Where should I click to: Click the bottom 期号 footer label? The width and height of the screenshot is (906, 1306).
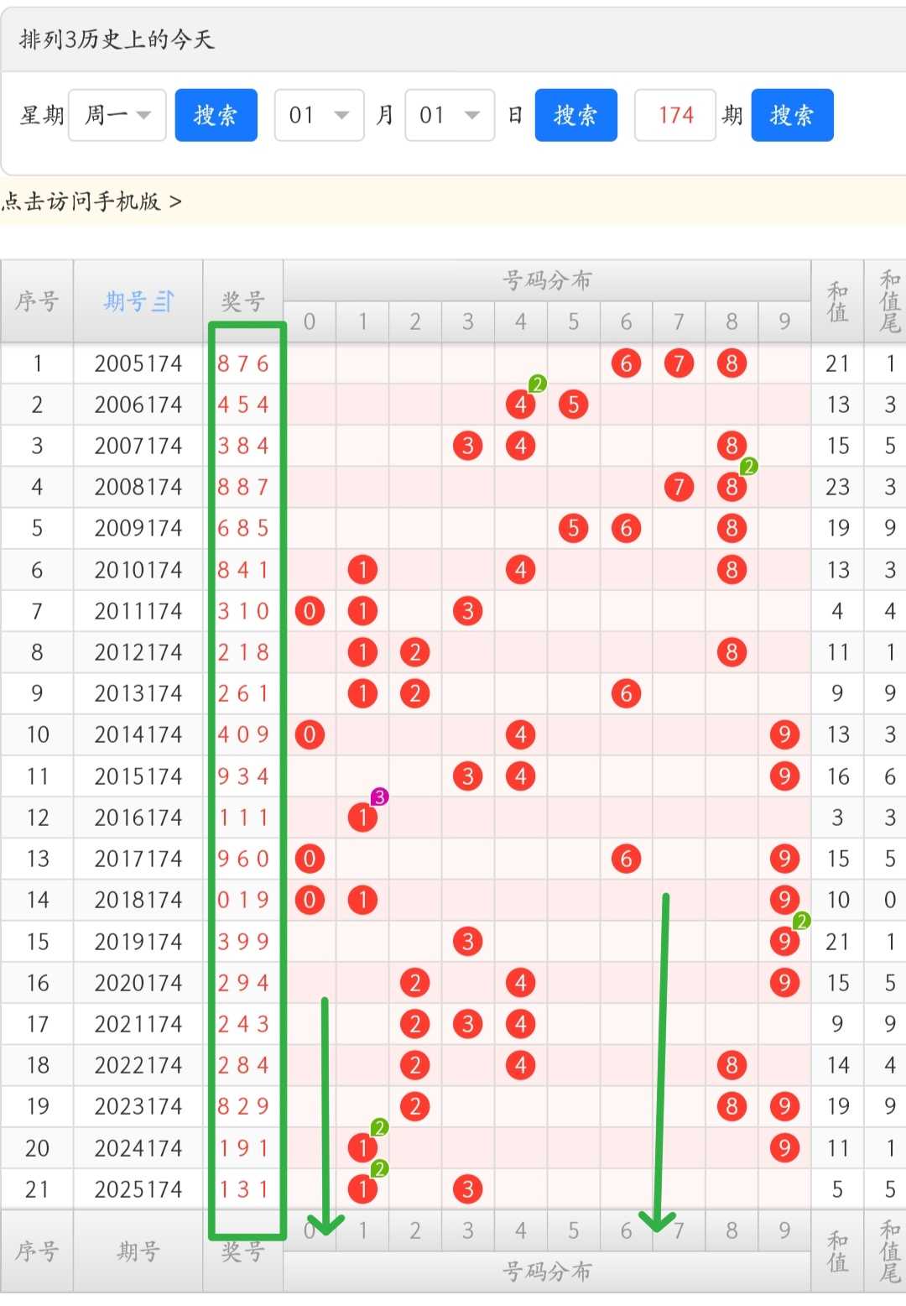[x=138, y=1251]
